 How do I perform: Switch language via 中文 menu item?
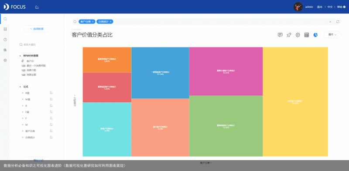click(330, 7)
